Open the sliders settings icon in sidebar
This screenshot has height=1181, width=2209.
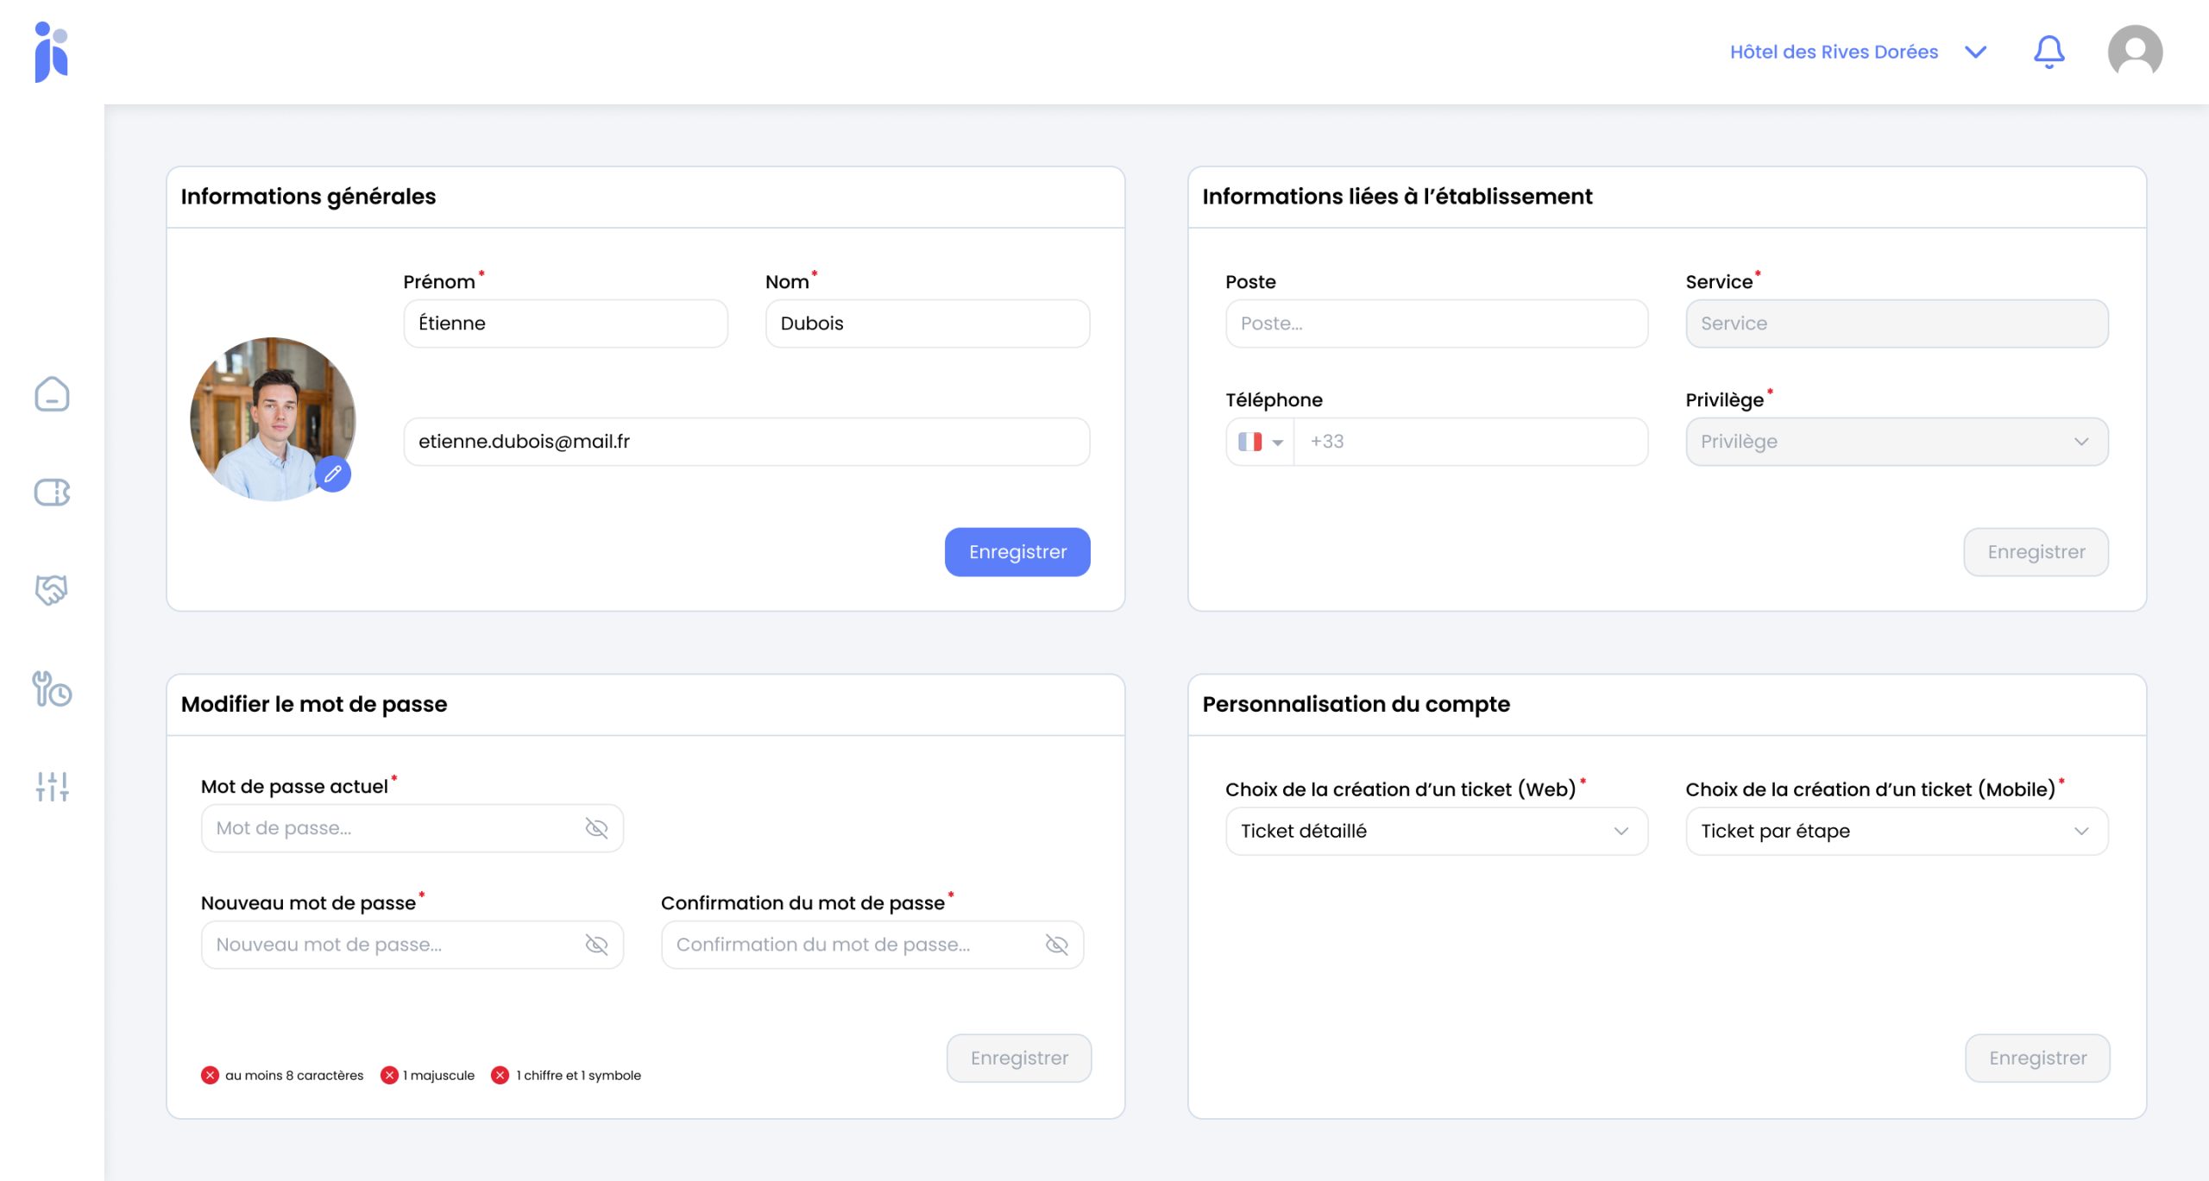point(52,786)
